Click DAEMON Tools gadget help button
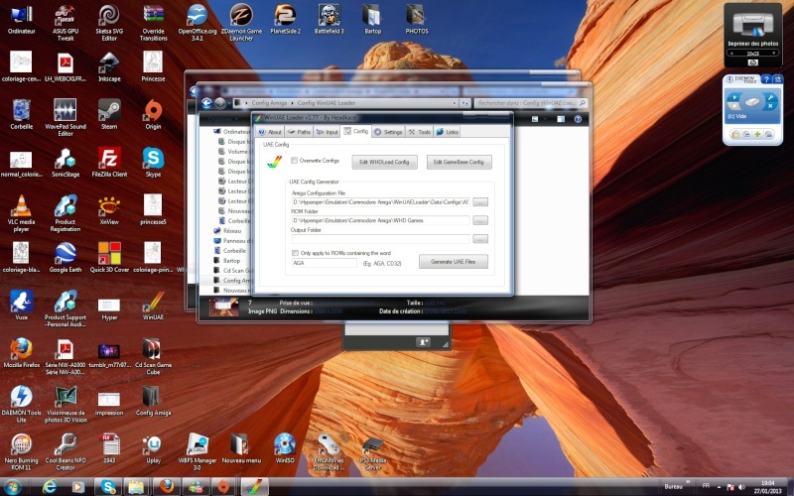Viewport: 794px width, 496px height. (x=766, y=79)
